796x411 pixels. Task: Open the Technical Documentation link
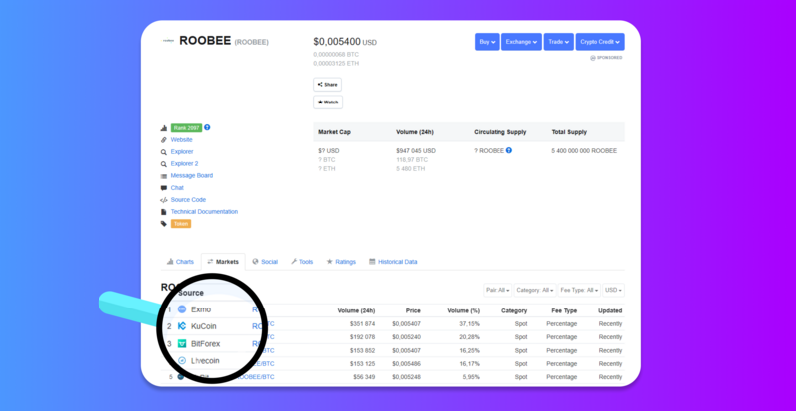coord(204,211)
